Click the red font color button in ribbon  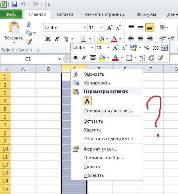click(x=115, y=39)
